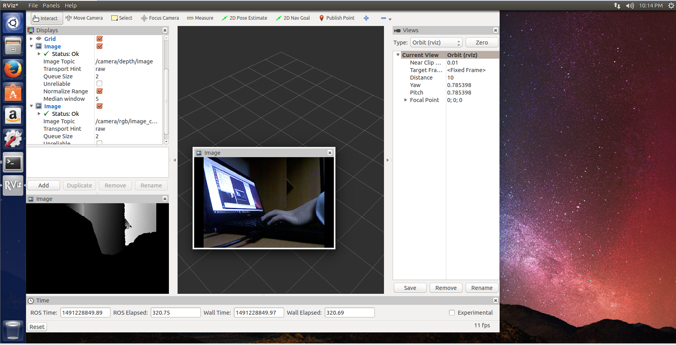Image resolution: width=676 pixels, height=345 pixels.
Task: Activate the 2D Nav Goal tool
Action: pyautogui.click(x=293, y=18)
